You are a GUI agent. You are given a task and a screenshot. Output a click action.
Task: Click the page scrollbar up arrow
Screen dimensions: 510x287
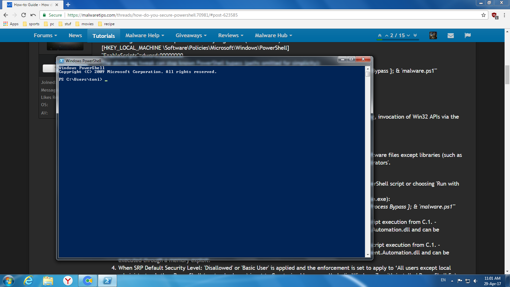point(507,32)
